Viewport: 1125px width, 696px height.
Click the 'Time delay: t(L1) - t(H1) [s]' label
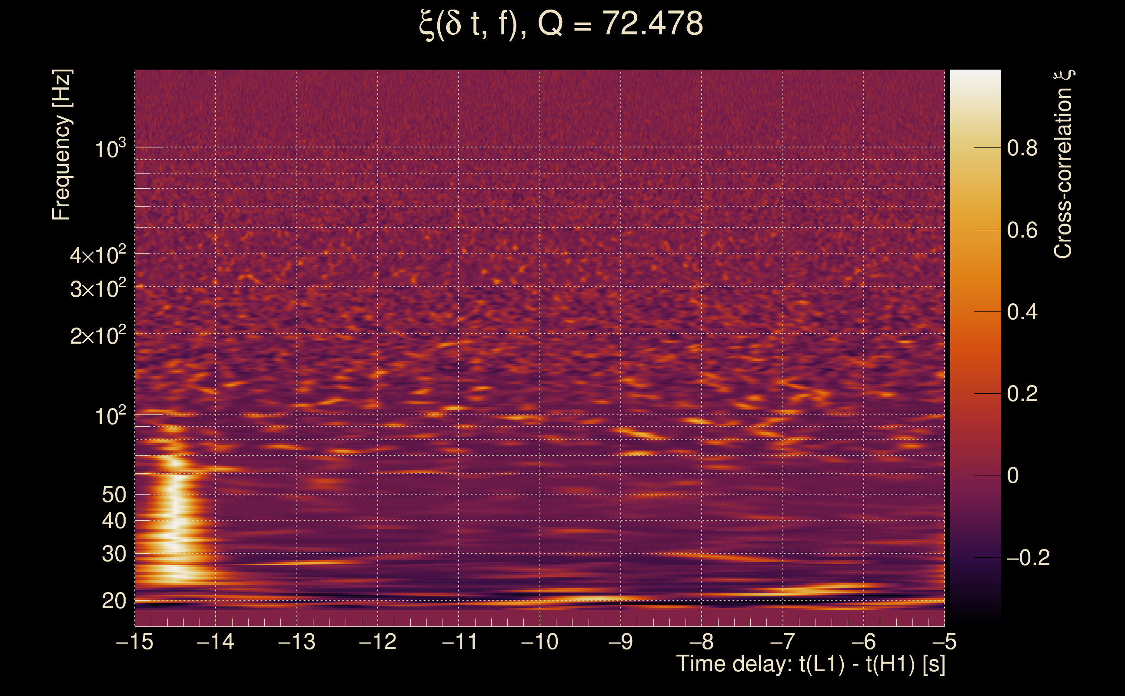[x=810, y=664]
